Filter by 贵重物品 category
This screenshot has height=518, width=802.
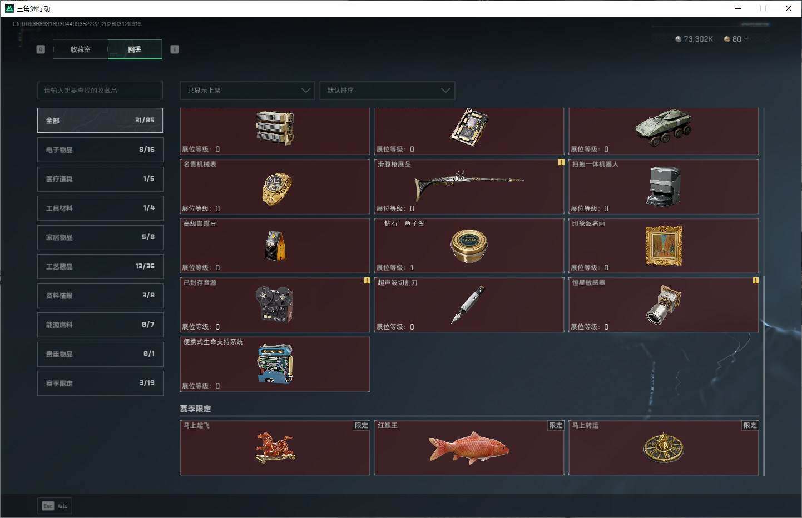point(100,354)
